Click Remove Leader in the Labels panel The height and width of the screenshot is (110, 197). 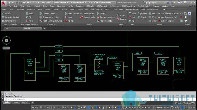88,17
